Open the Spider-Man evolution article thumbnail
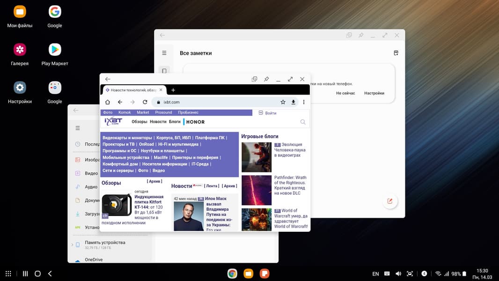 point(257,157)
